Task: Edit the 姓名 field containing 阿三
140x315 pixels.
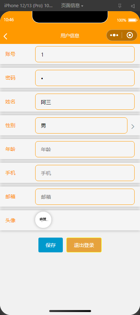Action: click(85, 102)
